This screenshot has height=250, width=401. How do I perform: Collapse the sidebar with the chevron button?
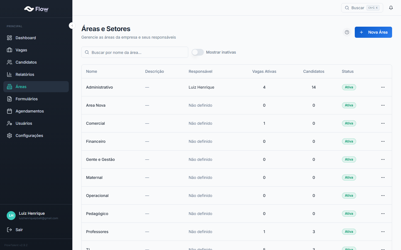(72, 26)
